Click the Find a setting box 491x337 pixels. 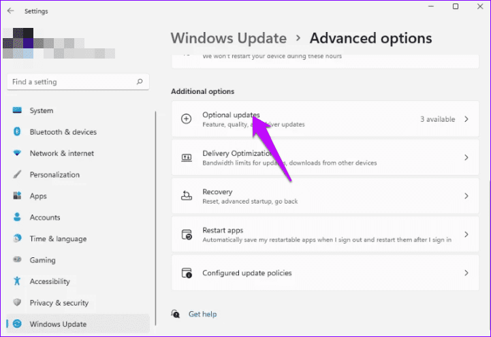78,82
